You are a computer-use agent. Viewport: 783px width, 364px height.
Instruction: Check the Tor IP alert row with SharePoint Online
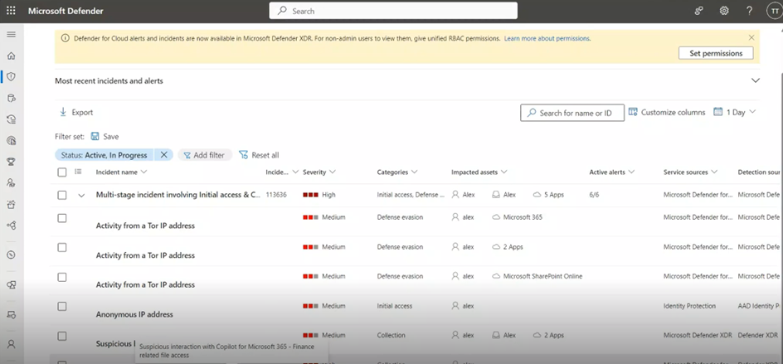tap(62, 277)
